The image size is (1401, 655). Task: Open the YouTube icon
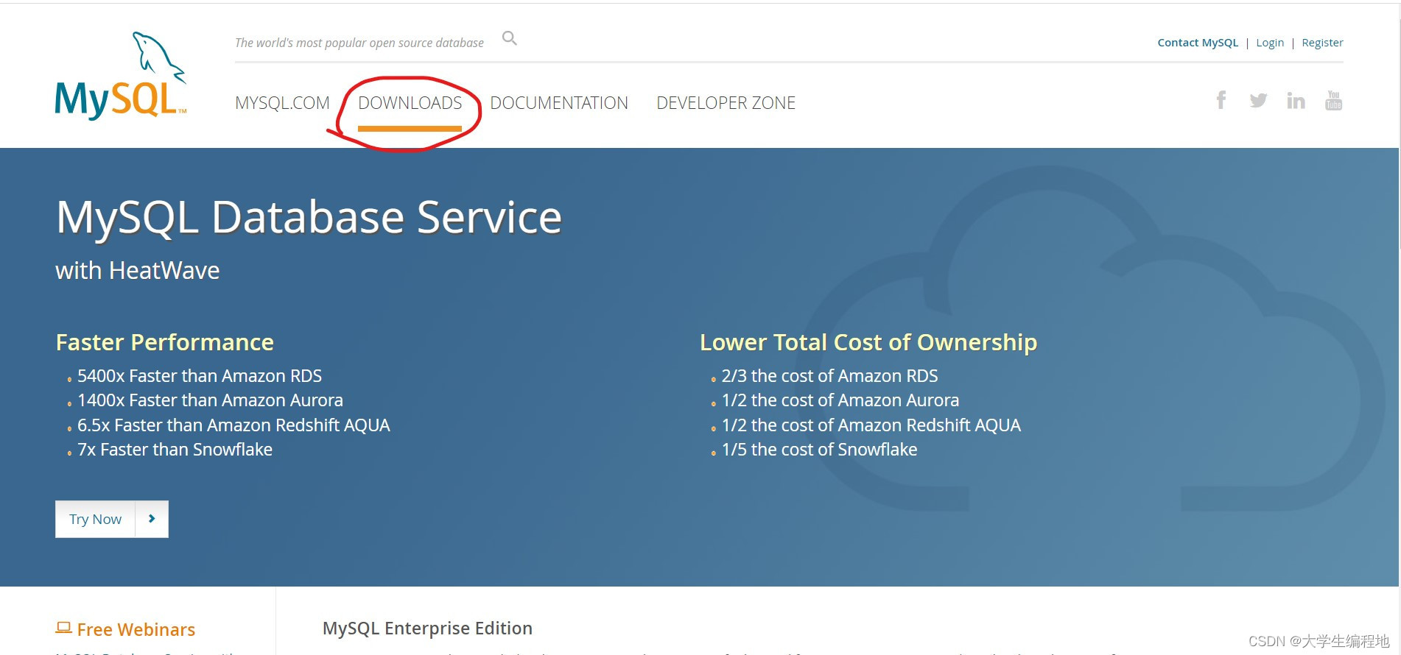(x=1333, y=100)
